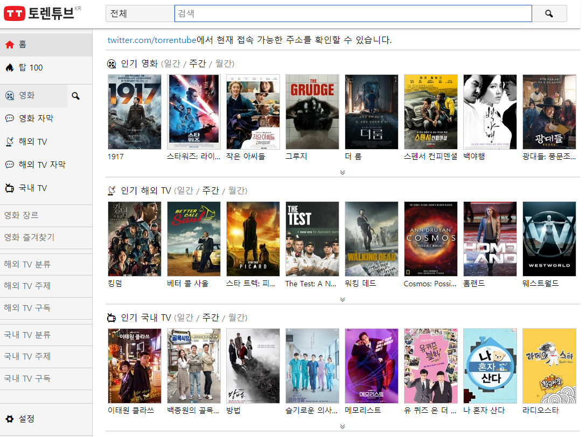This screenshot has width=586, height=437.
Task: Open the 광대들 movie poster
Action: 549,112
